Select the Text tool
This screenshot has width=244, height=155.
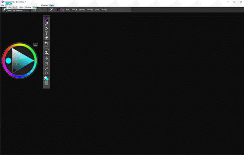[46, 33]
